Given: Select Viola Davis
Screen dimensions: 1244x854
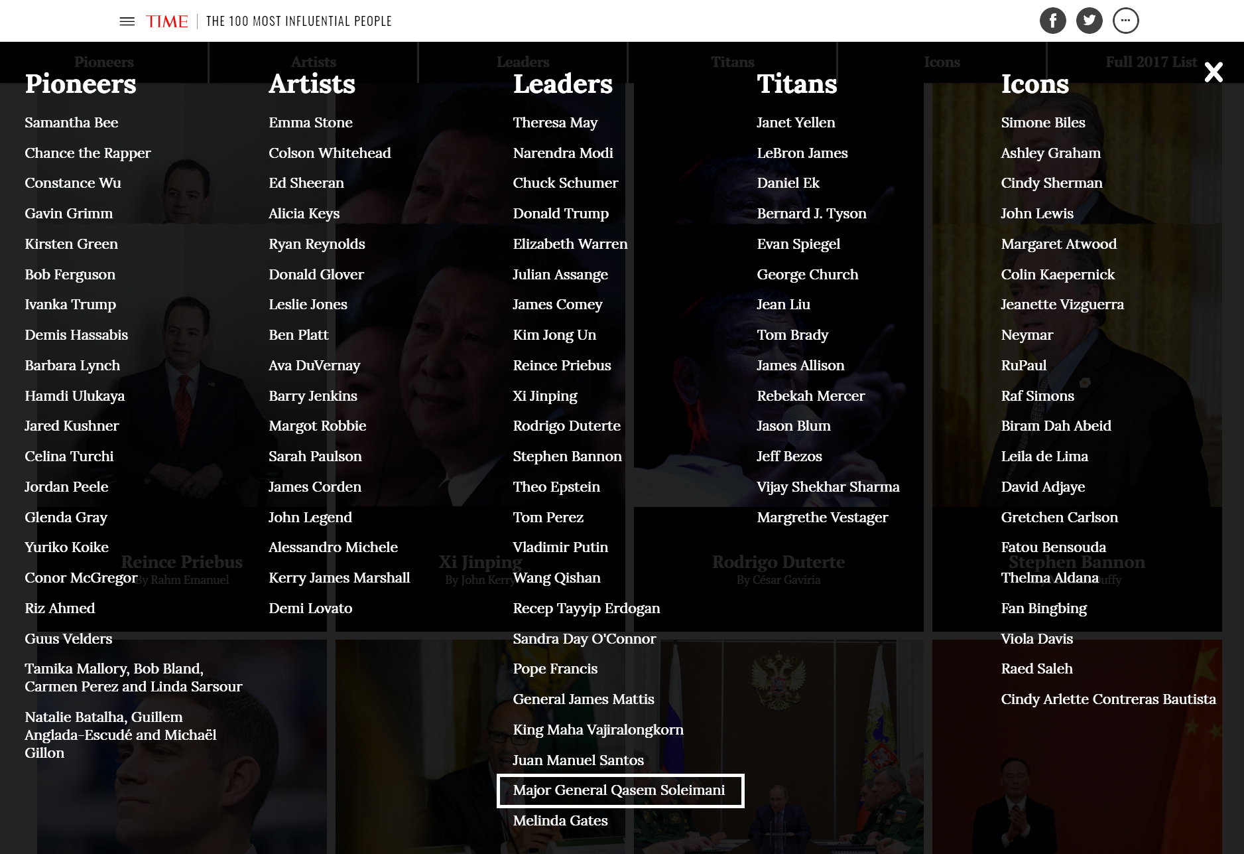Looking at the screenshot, I should point(1037,639).
